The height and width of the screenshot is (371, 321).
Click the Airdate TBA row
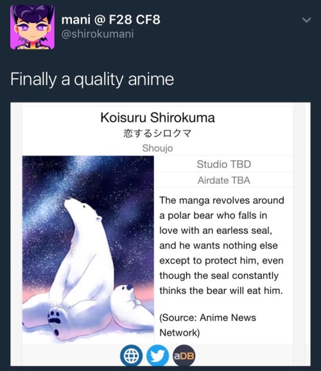(224, 180)
